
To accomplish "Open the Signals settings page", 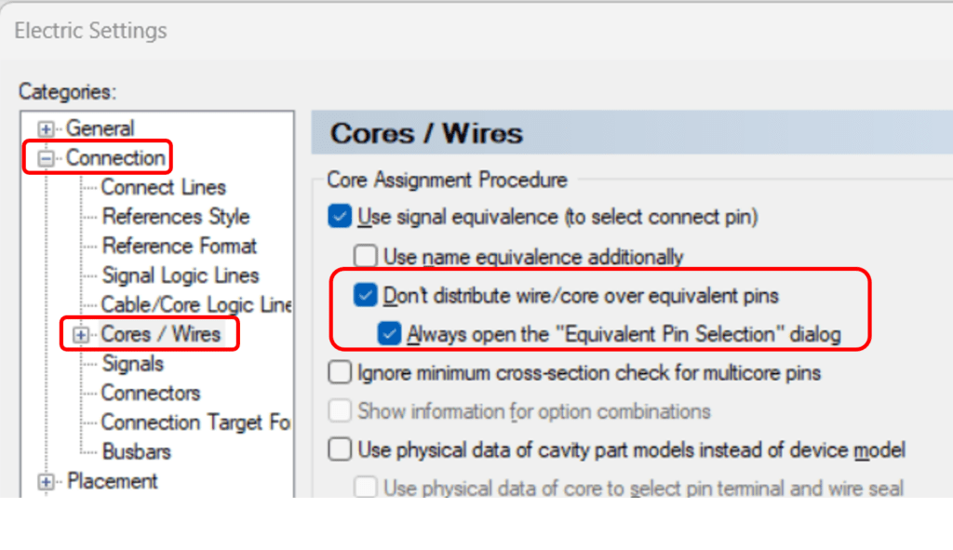I will pos(145,363).
